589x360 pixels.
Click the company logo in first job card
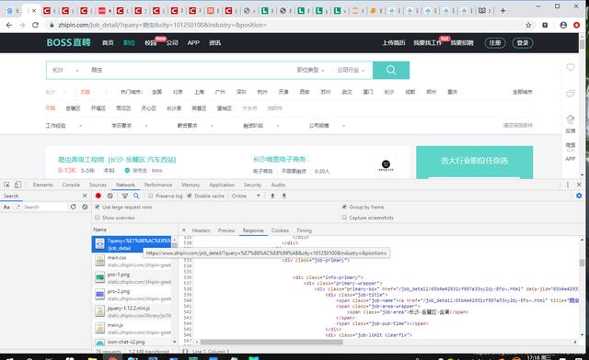click(x=386, y=165)
